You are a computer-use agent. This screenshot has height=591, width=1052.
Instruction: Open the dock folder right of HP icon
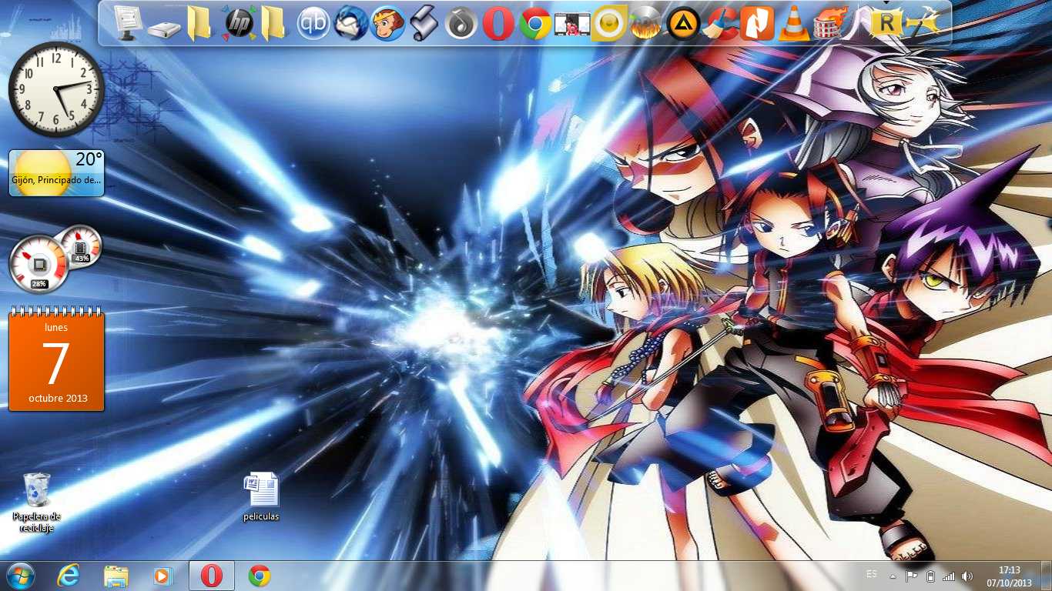(273, 23)
